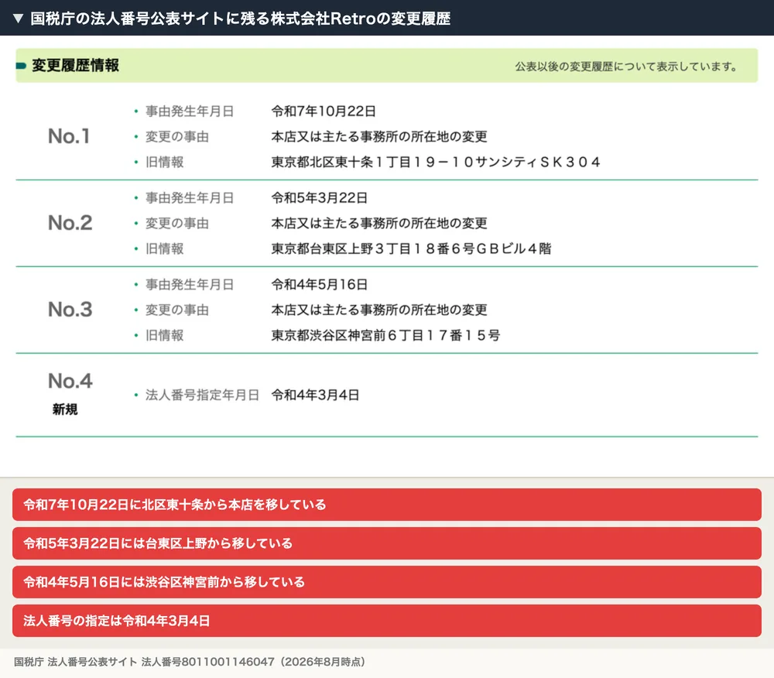Select the 変更履歴情報 section heading
The height and width of the screenshot is (678, 774).
pos(76,65)
